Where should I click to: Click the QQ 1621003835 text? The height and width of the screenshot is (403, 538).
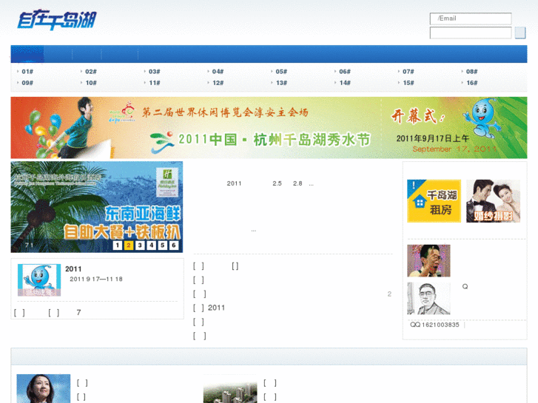434,325
